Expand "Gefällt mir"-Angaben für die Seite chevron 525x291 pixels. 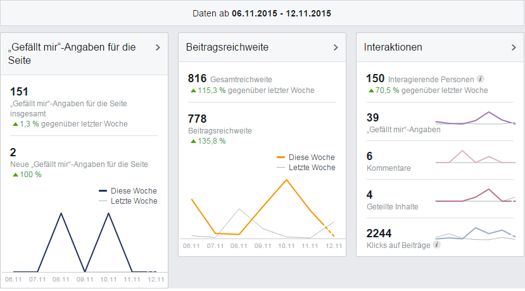[158, 47]
